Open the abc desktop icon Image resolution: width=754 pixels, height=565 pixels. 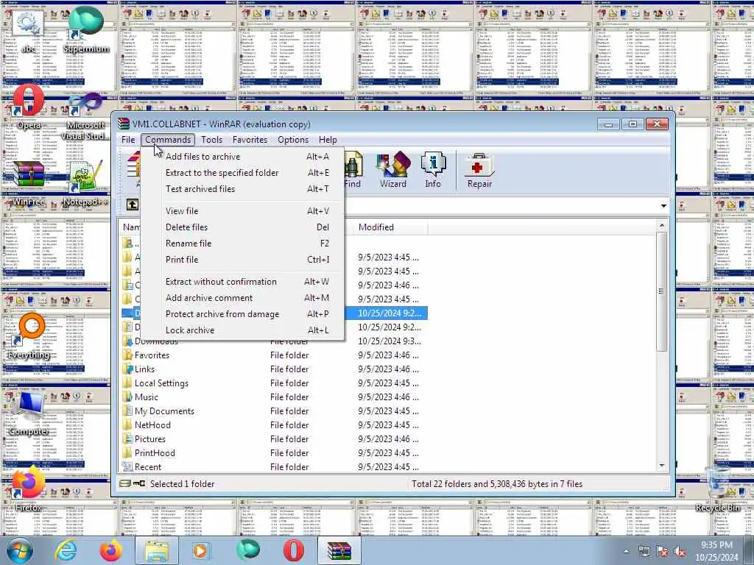(x=28, y=29)
